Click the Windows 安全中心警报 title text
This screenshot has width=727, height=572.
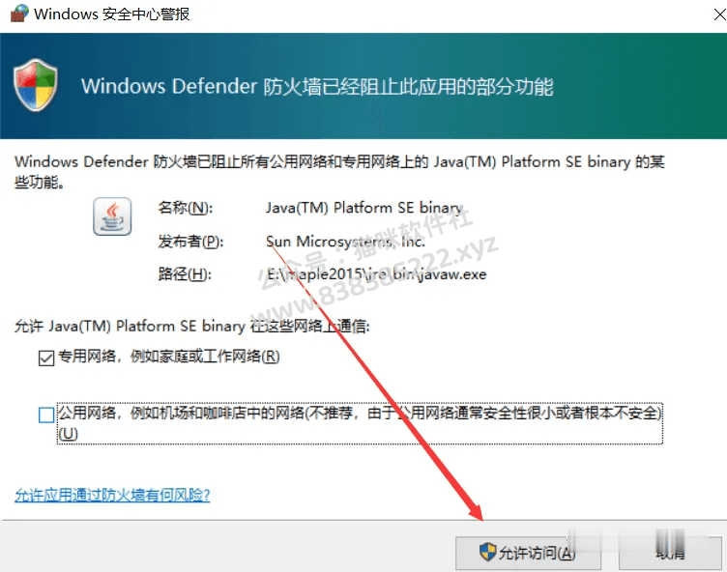[x=112, y=14]
